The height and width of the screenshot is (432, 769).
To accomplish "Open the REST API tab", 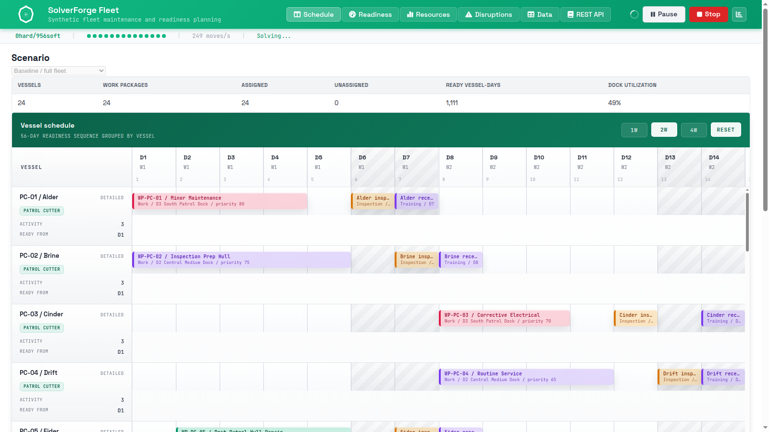I will tap(585, 14).
